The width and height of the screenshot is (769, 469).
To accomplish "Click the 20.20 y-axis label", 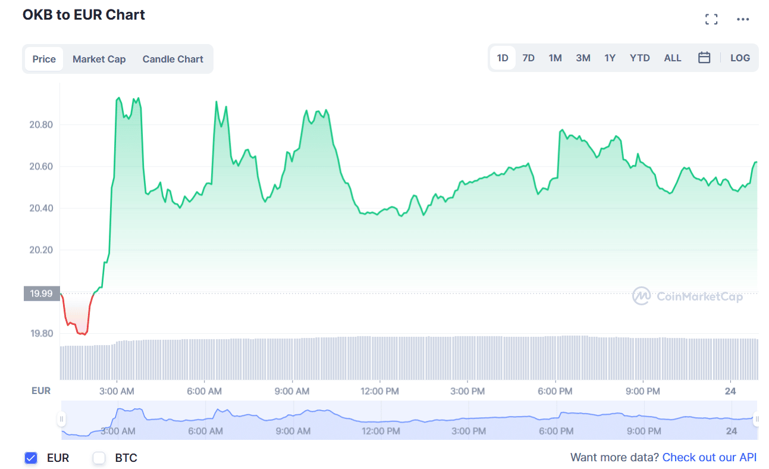I will pyautogui.click(x=41, y=250).
